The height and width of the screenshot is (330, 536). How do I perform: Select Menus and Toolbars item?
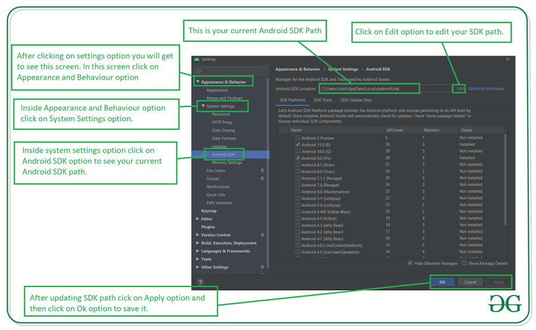point(225,98)
